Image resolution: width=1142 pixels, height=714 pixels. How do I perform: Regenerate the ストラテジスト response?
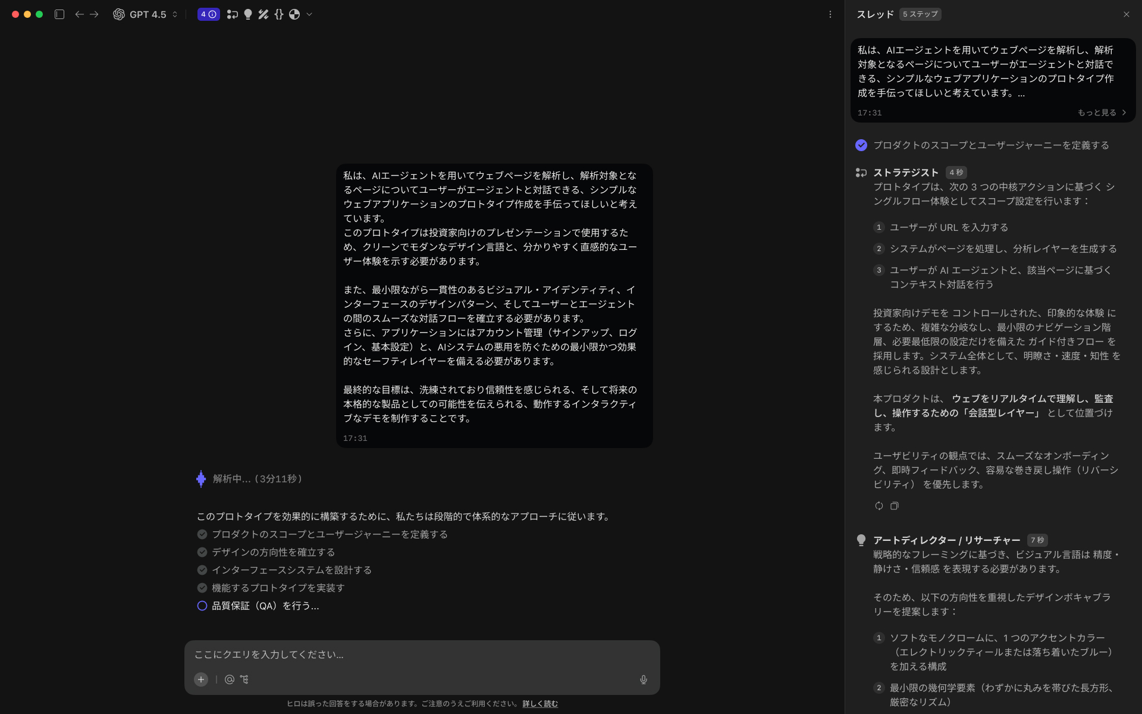(x=879, y=506)
